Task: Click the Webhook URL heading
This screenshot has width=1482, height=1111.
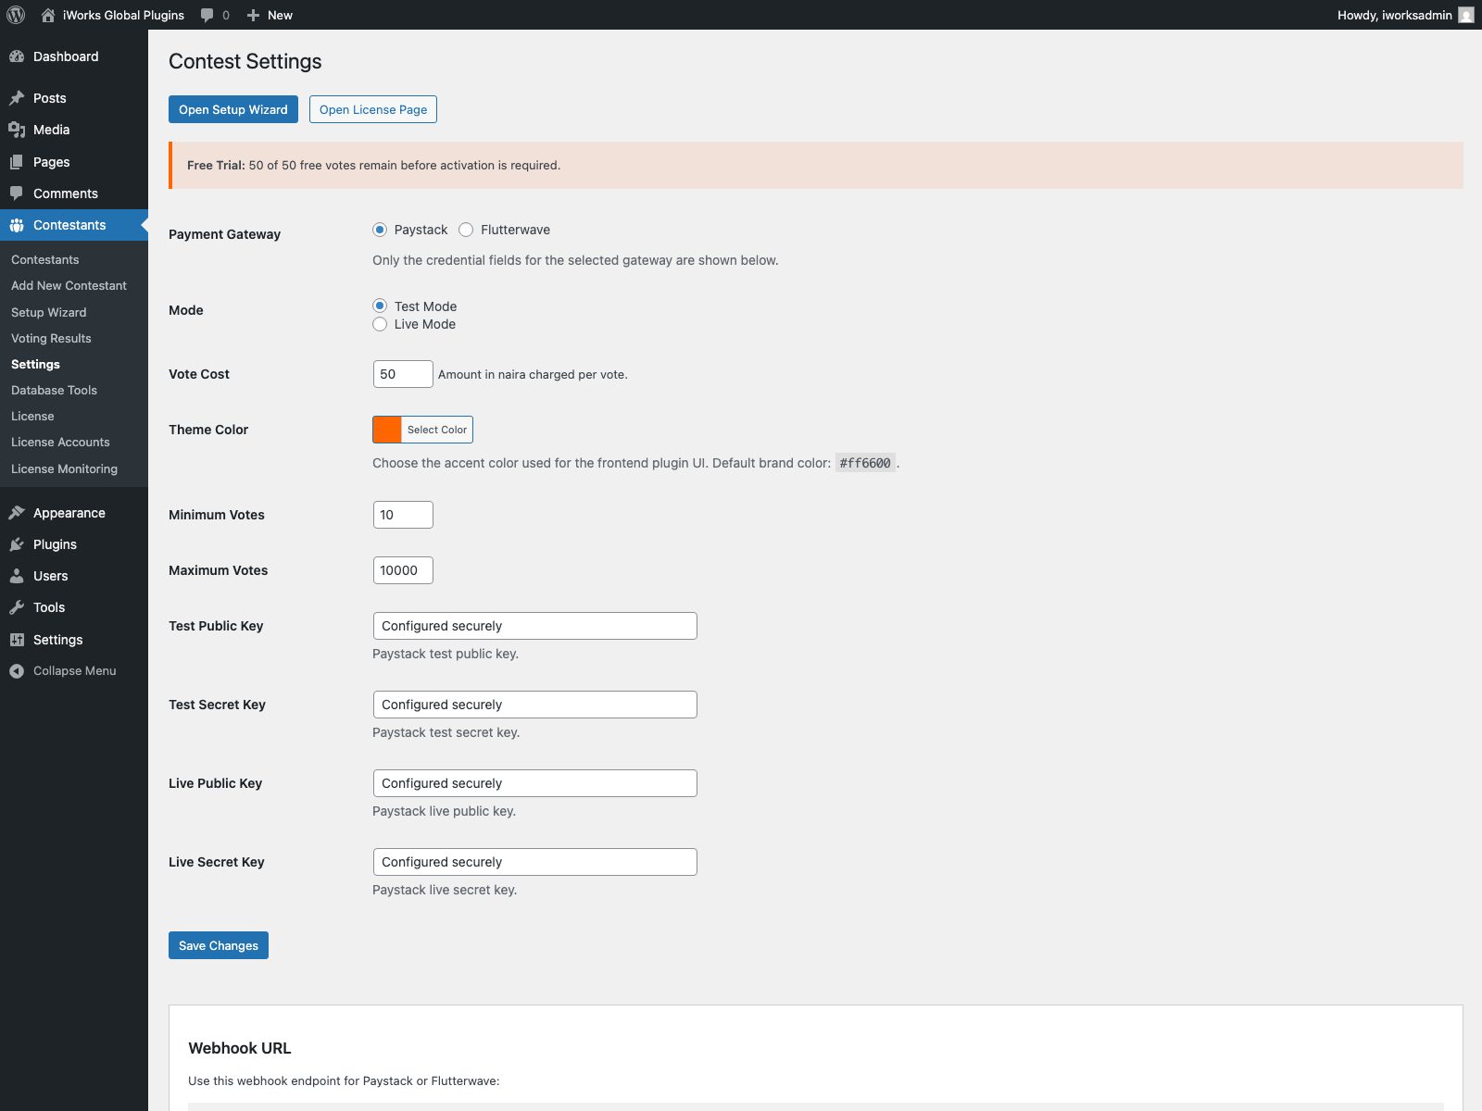Action: [239, 1048]
